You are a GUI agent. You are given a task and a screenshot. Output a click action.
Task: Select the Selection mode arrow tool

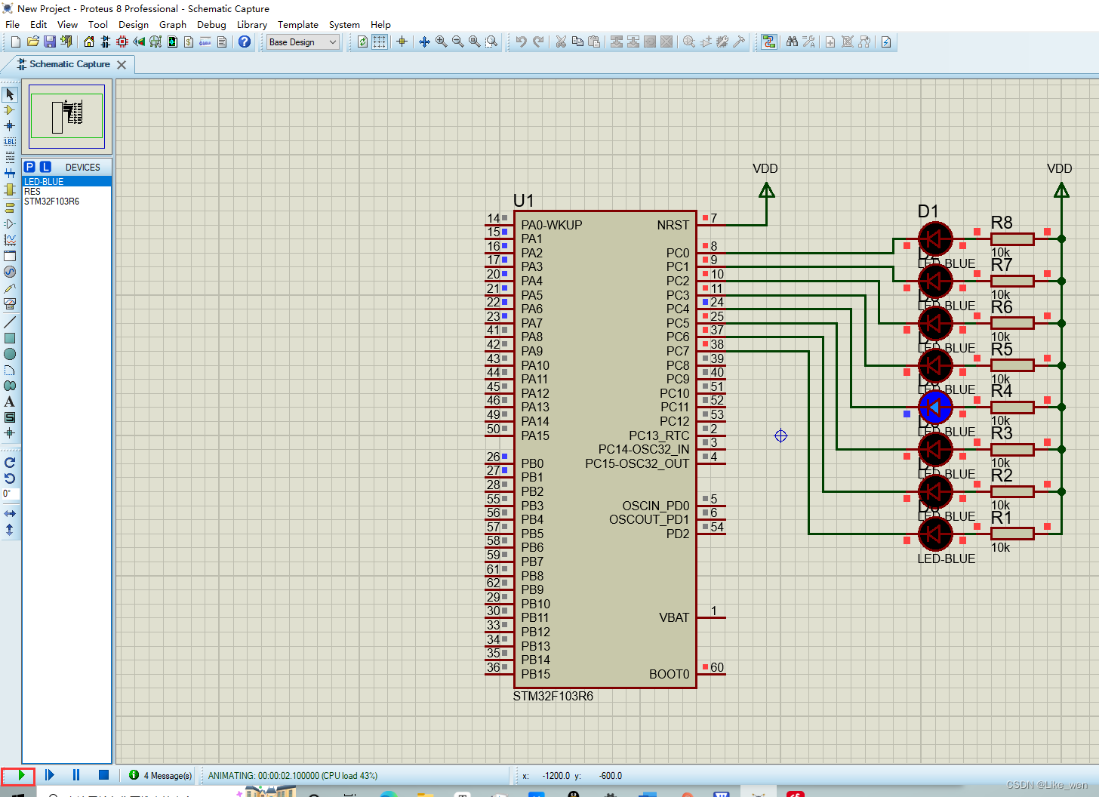point(10,94)
